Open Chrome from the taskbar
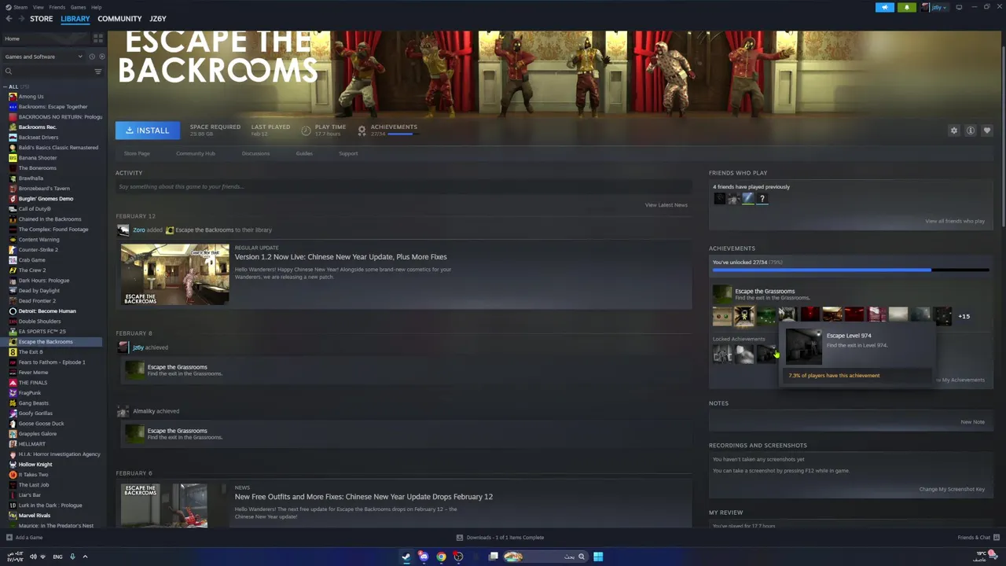This screenshot has width=1006, height=566. coord(441,557)
